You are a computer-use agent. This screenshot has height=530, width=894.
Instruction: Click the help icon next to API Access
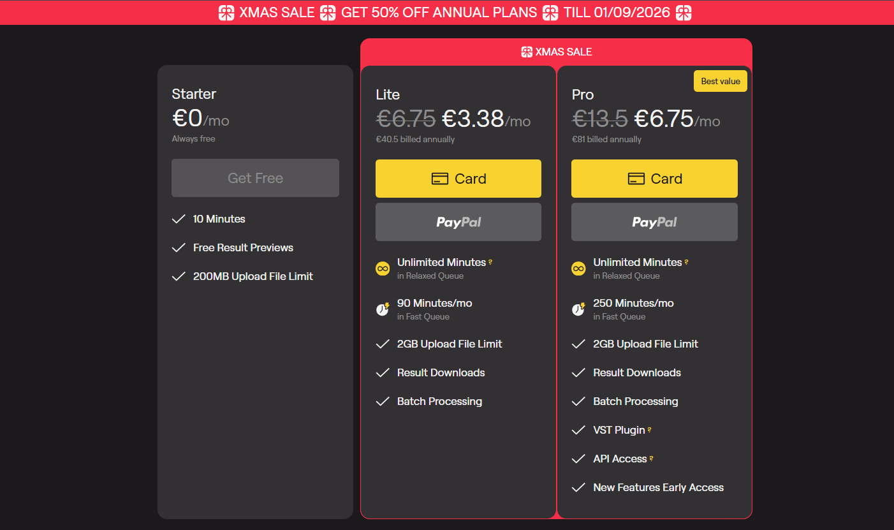point(651,459)
